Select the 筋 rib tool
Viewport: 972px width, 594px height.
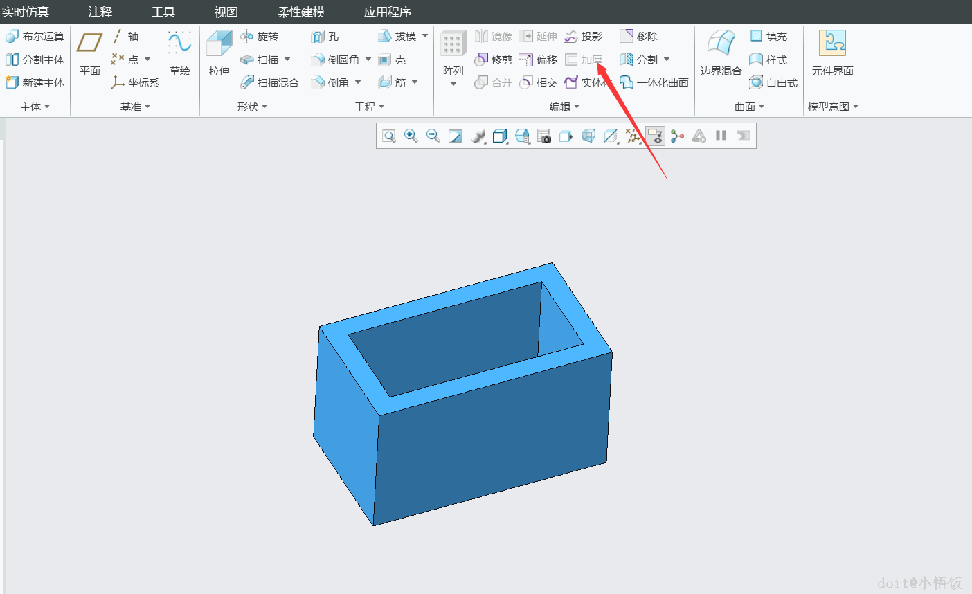[x=392, y=82]
